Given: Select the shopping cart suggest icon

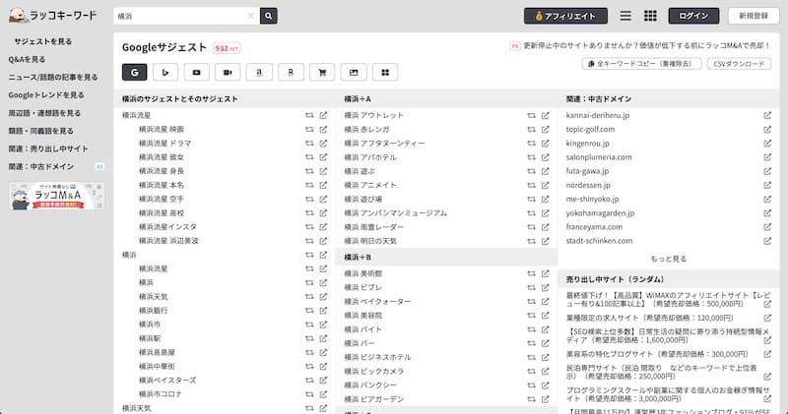Looking at the screenshot, I should pos(322,72).
